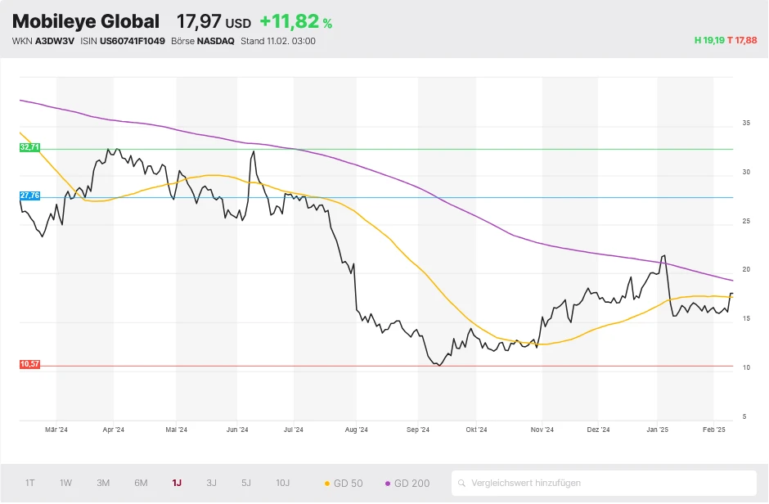Change chart period to 3J
This screenshot has width=769, height=504.
tap(211, 483)
